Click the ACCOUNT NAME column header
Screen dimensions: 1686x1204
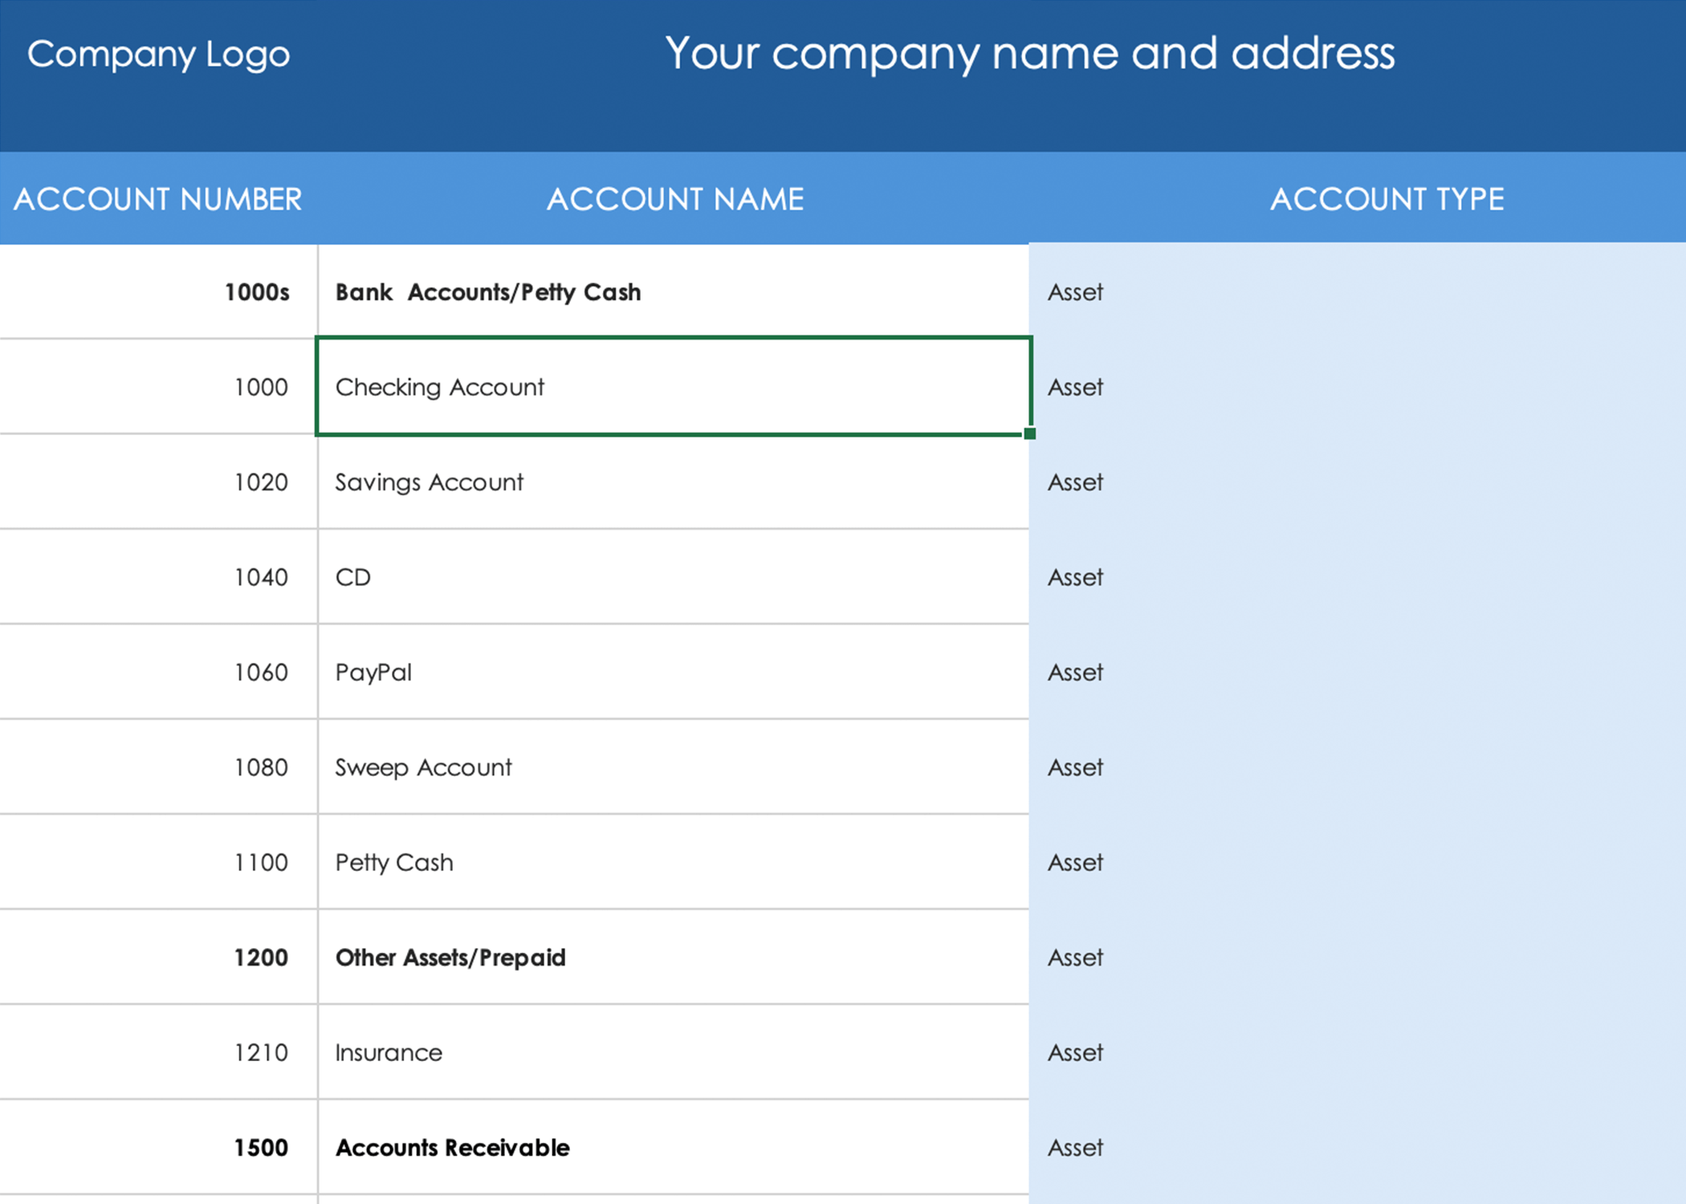(x=674, y=199)
